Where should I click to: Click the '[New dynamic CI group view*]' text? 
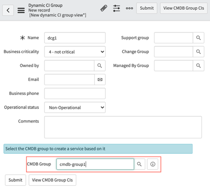58,15
